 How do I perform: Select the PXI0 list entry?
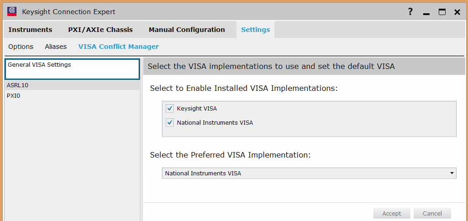tap(73, 96)
